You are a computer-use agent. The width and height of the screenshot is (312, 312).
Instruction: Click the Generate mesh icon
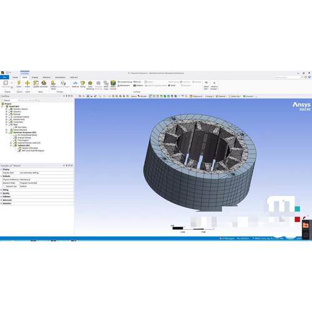(44, 83)
